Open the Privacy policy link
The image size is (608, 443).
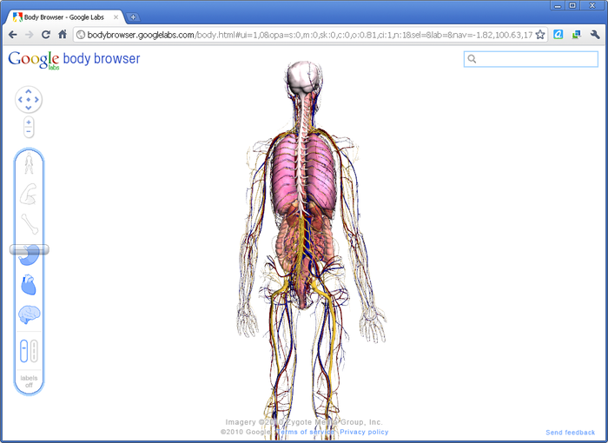(x=364, y=432)
